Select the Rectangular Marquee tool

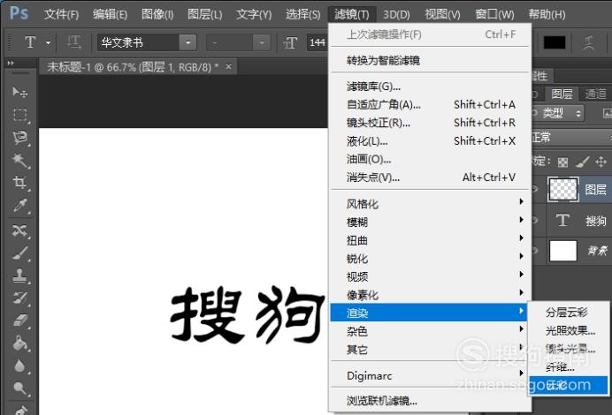19,115
